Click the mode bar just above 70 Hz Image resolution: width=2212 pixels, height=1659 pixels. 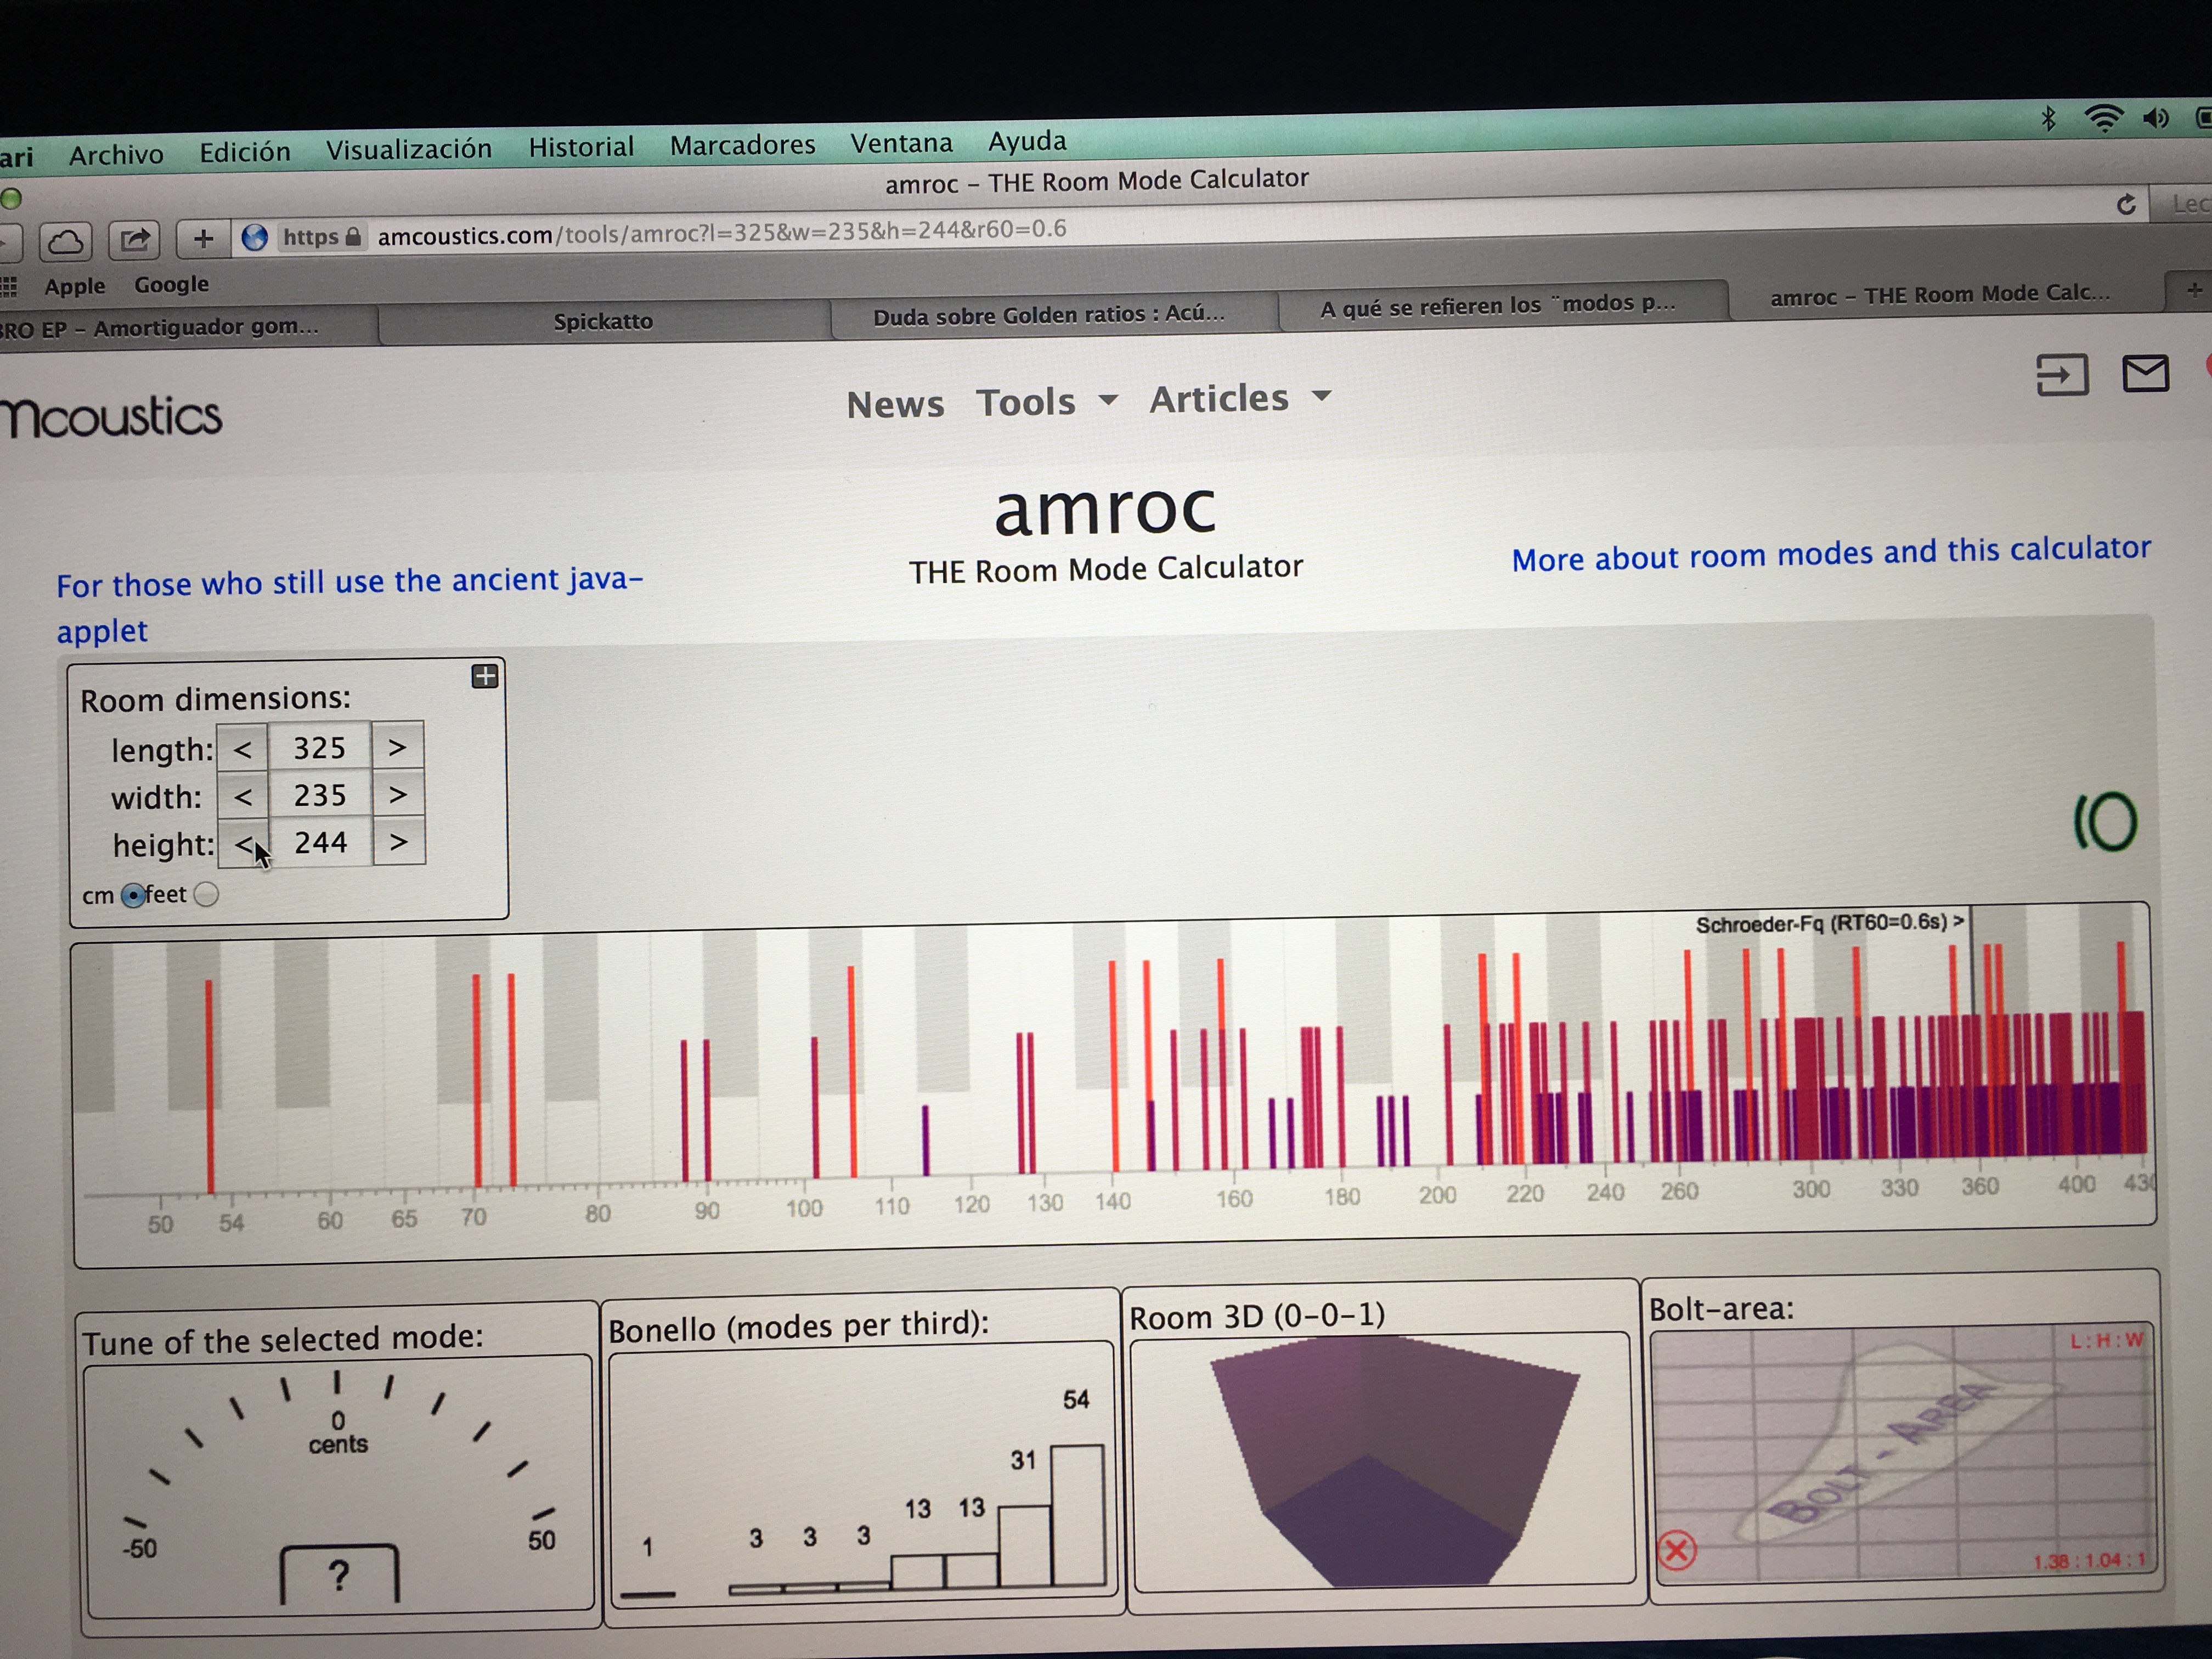pyautogui.click(x=476, y=1081)
